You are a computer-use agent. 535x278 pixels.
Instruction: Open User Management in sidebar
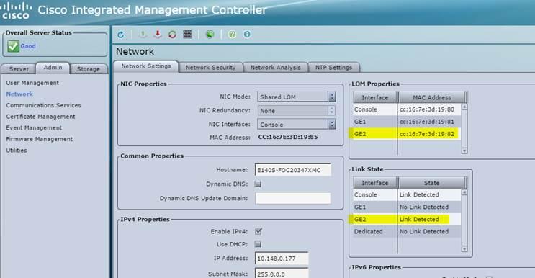32,83
